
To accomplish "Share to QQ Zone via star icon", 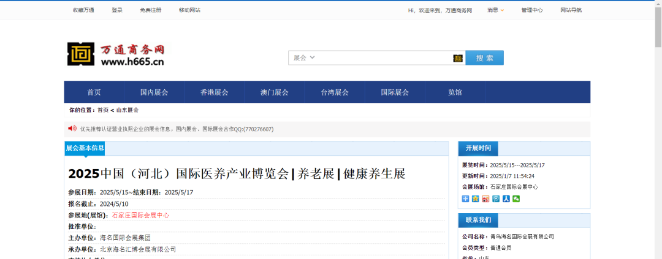I will [x=475, y=199].
